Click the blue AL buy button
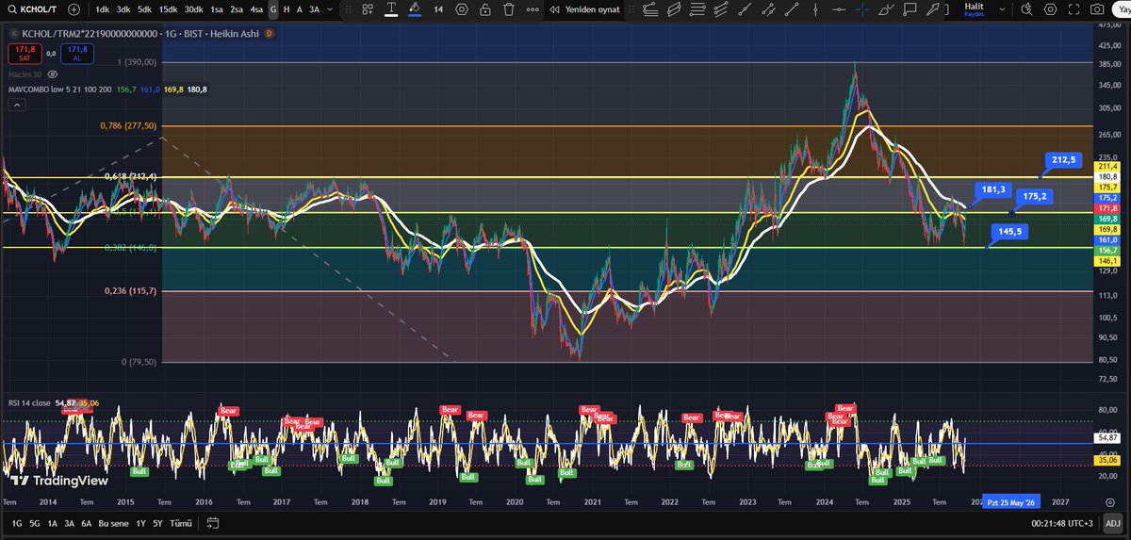Viewport: 1131px width, 540px height. click(x=77, y=53)
